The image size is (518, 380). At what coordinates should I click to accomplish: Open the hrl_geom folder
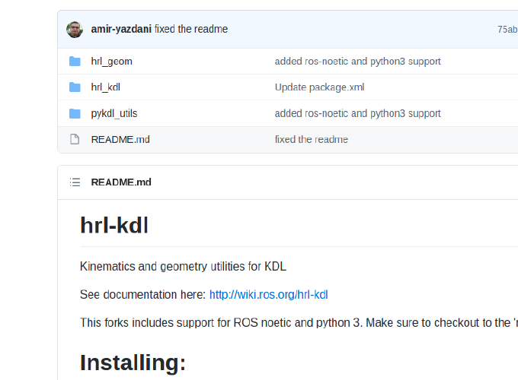point(112,62)
